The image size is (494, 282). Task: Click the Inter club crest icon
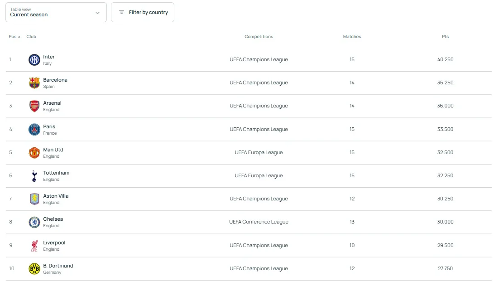pos(34,60)
